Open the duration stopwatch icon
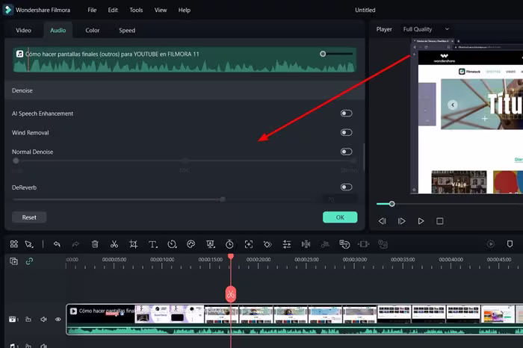Image resolution: width=523 pixels, height=348 pixels. (229, 244)
